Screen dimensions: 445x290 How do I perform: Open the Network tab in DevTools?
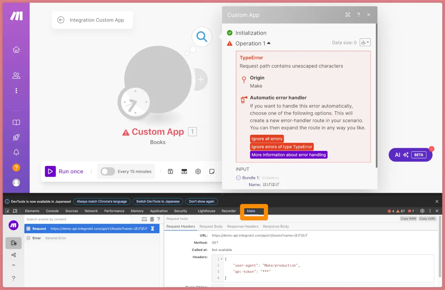(x=91, y=211)
